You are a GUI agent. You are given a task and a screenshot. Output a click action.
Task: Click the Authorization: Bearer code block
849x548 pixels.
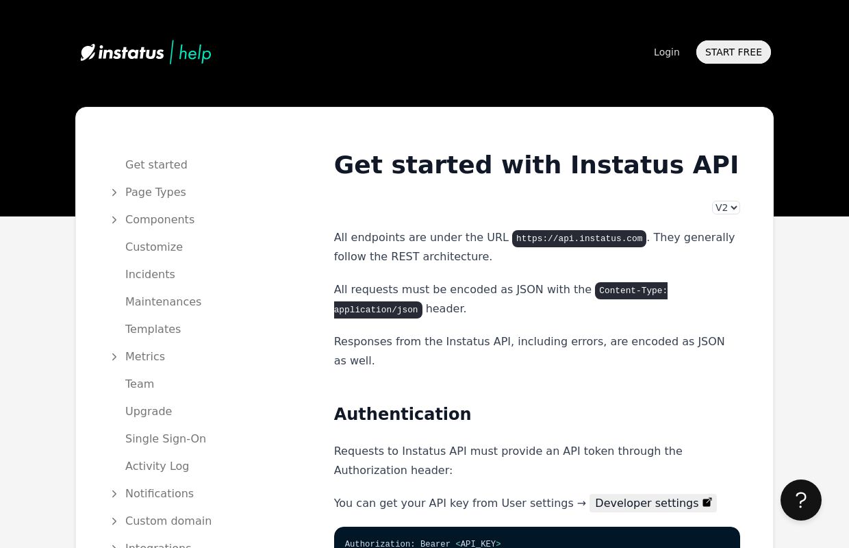tap(537, 538)
